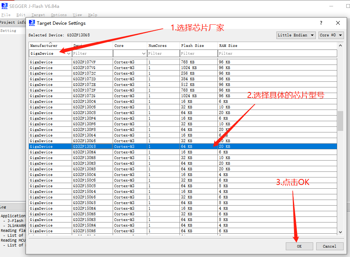Select the GD32F130C8 device row
This screenshot has width=350, height=257.
183,113
